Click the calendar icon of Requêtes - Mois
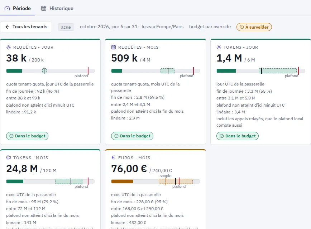Viewport: 311px width, 229px height. pyautogui.click(x=114, y=47)
